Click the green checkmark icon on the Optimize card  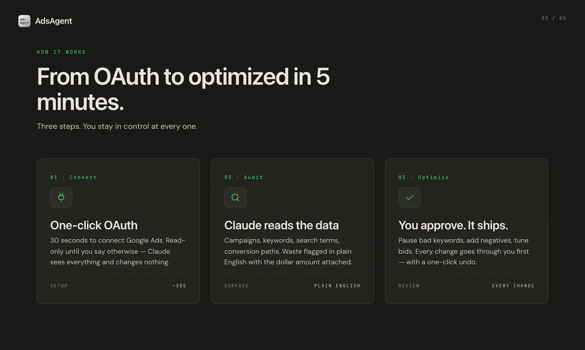point(409,197)
